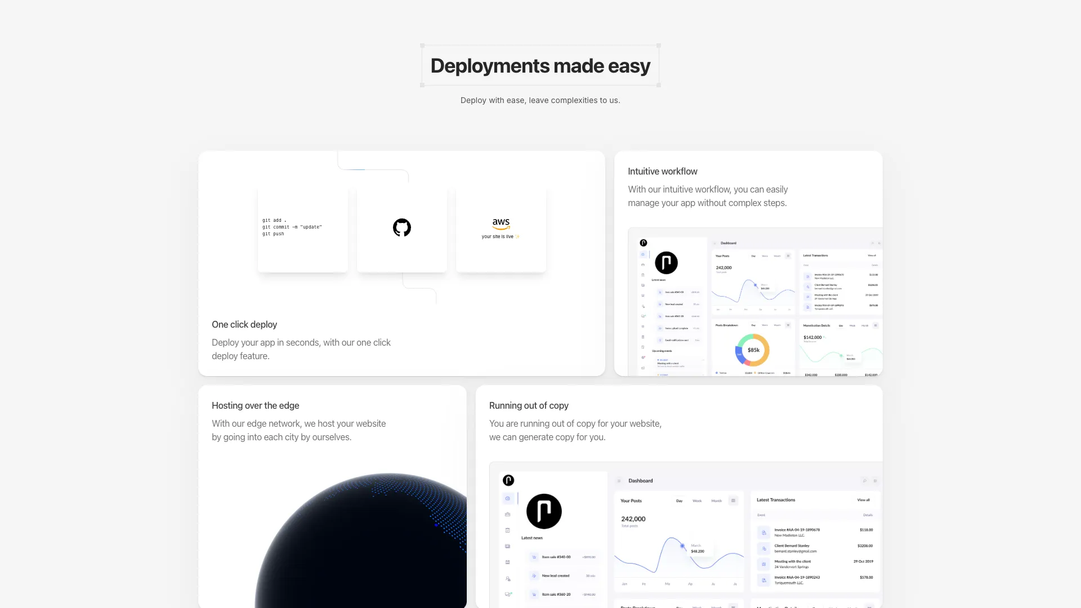The height and width of the screenshot is (608, 1081).
Task: Select the Deployments made easy heading
Action: pos(540,66)
